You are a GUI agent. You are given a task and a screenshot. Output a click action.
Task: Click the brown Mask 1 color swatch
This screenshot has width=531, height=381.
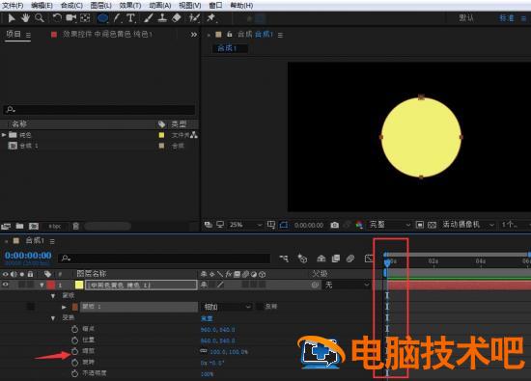[x=75, y=307]
